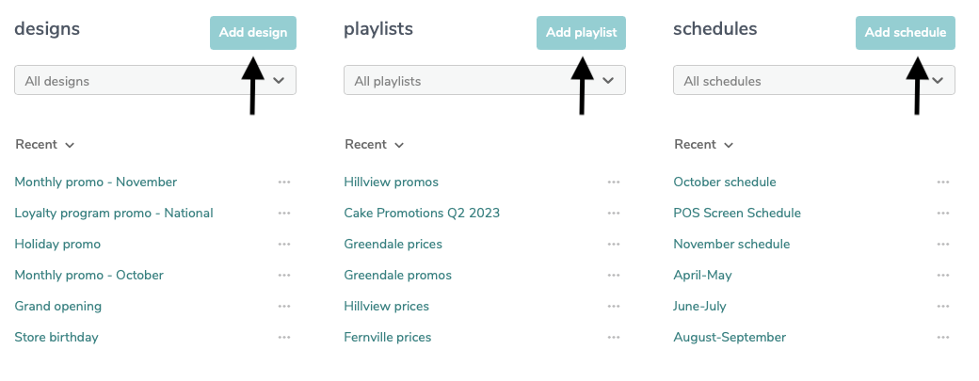Image resolution: width=979 pixels, height=381 pixels.
Task: Open three-dot menu for Fernville prices
Action: 614,338
